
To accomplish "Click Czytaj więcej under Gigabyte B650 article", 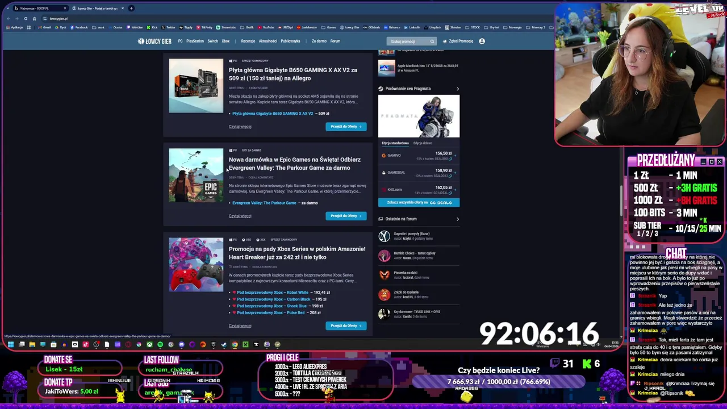I will tap(240, 127).
